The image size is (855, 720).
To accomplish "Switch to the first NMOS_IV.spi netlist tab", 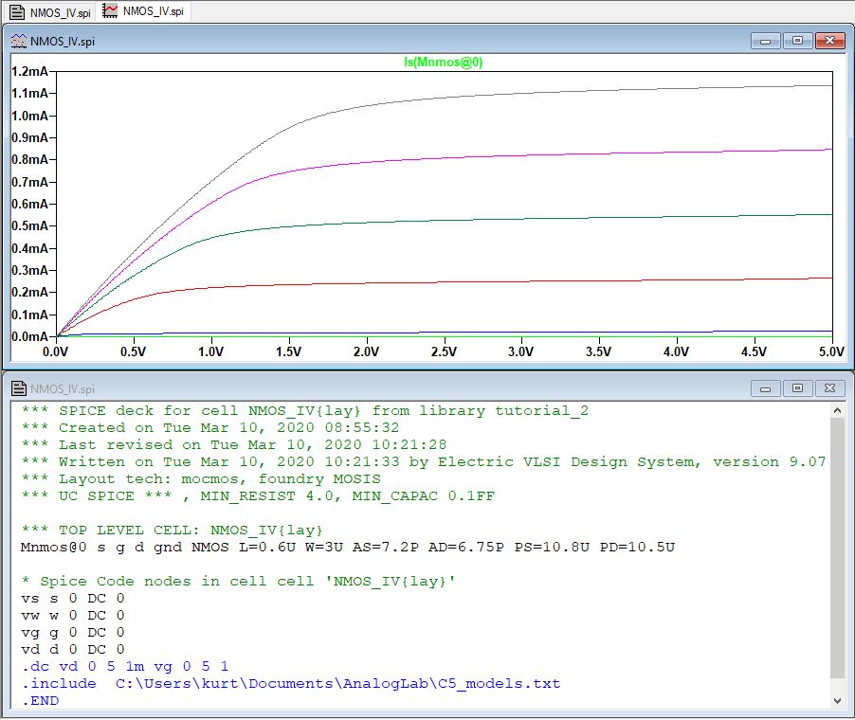I will (x=51, y=11).
